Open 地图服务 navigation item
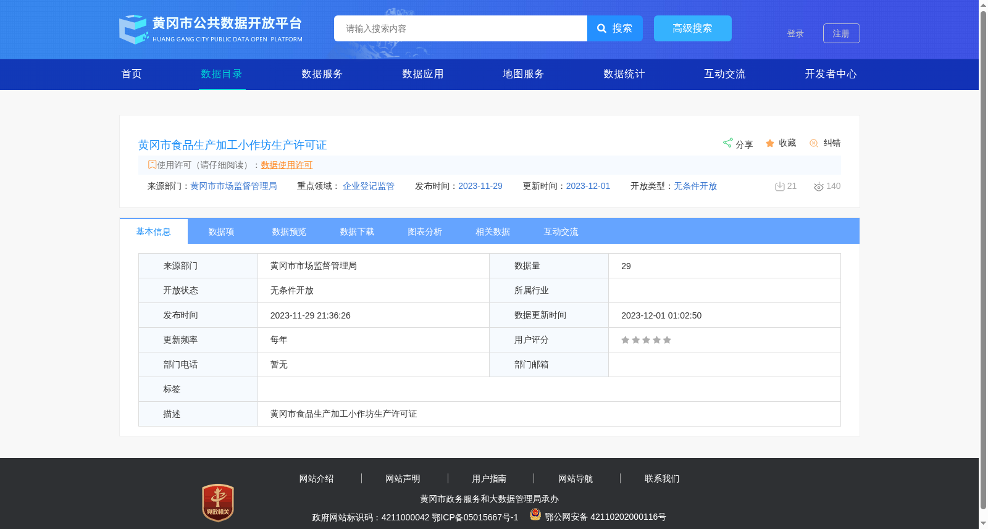Screen dimensions: 988x529 point(524,74)
